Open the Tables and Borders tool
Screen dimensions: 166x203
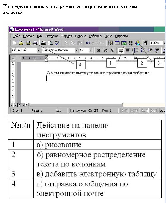click(110, 43)
